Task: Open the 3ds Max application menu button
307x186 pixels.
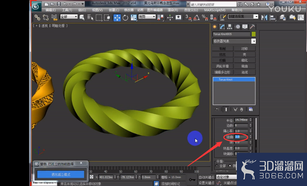Action: tap(36, 6)
